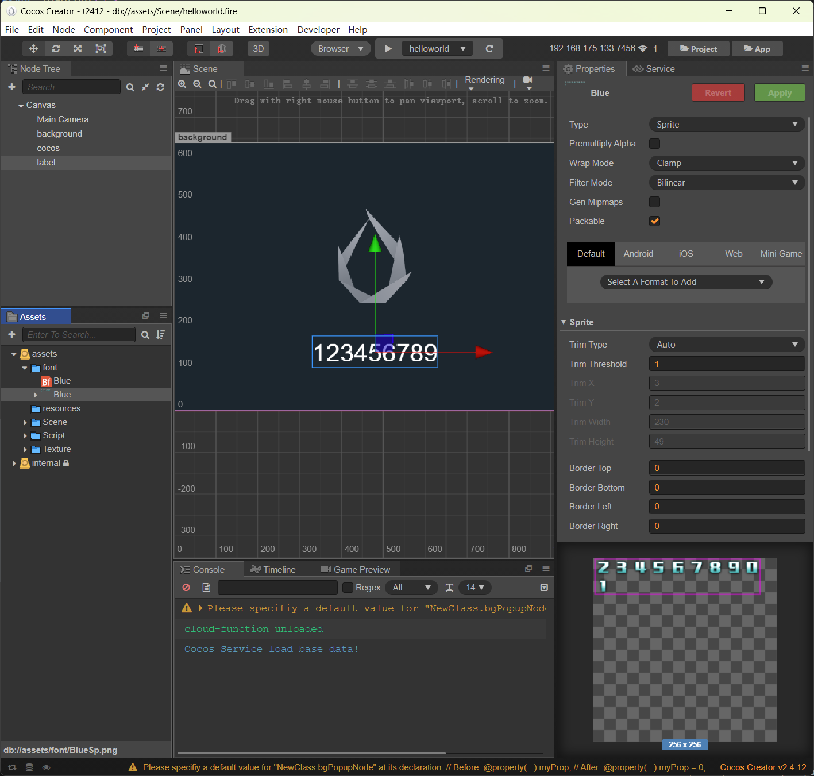
Task: Switch to the Timeline tab
Action: click(x=273, y=570)
